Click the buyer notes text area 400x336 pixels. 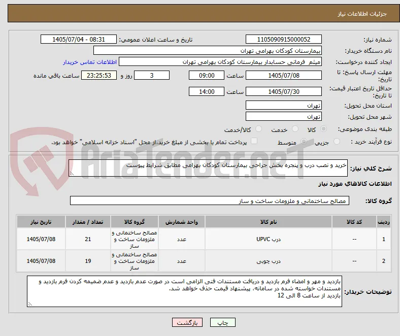pos(184,291)
